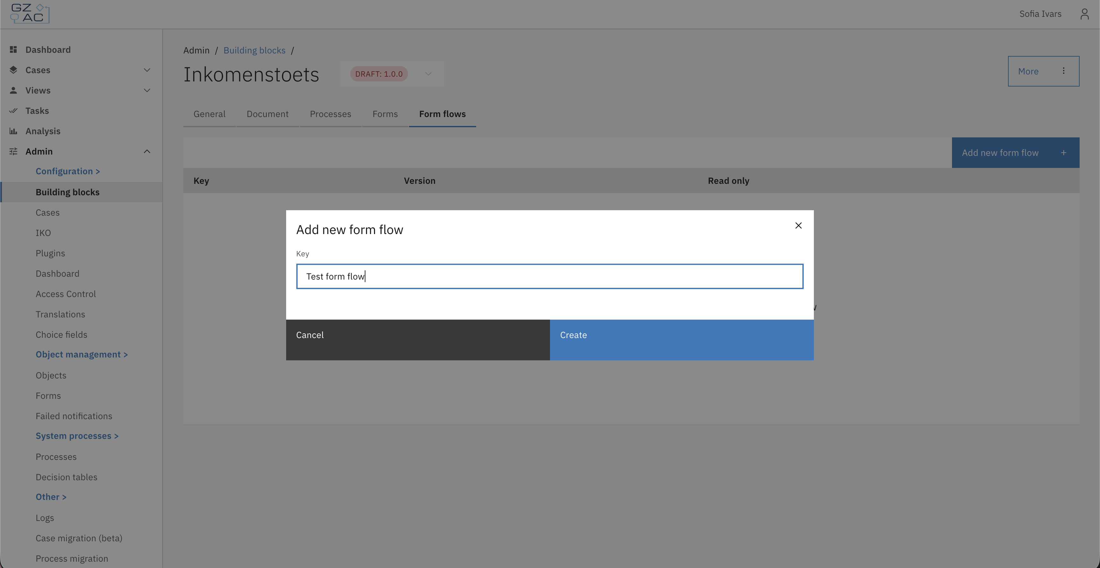
Task: Open Objects in the sidebar
Action: coord(51,376)
